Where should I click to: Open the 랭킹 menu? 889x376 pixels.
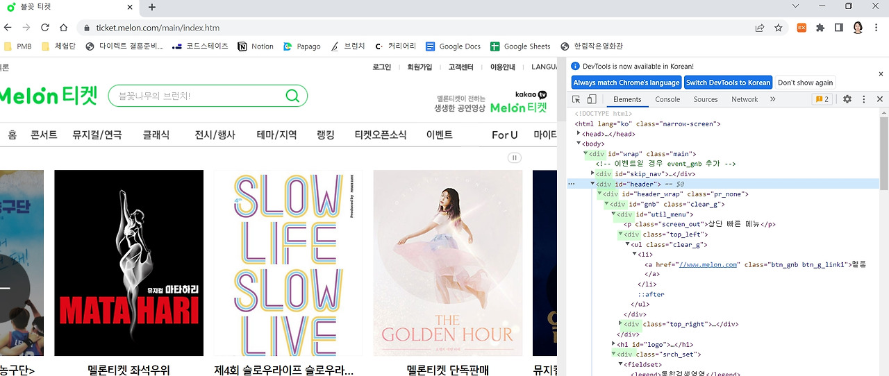tap(326, 135)
